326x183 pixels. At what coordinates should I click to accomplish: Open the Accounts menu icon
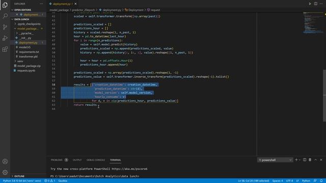(5, 162)
